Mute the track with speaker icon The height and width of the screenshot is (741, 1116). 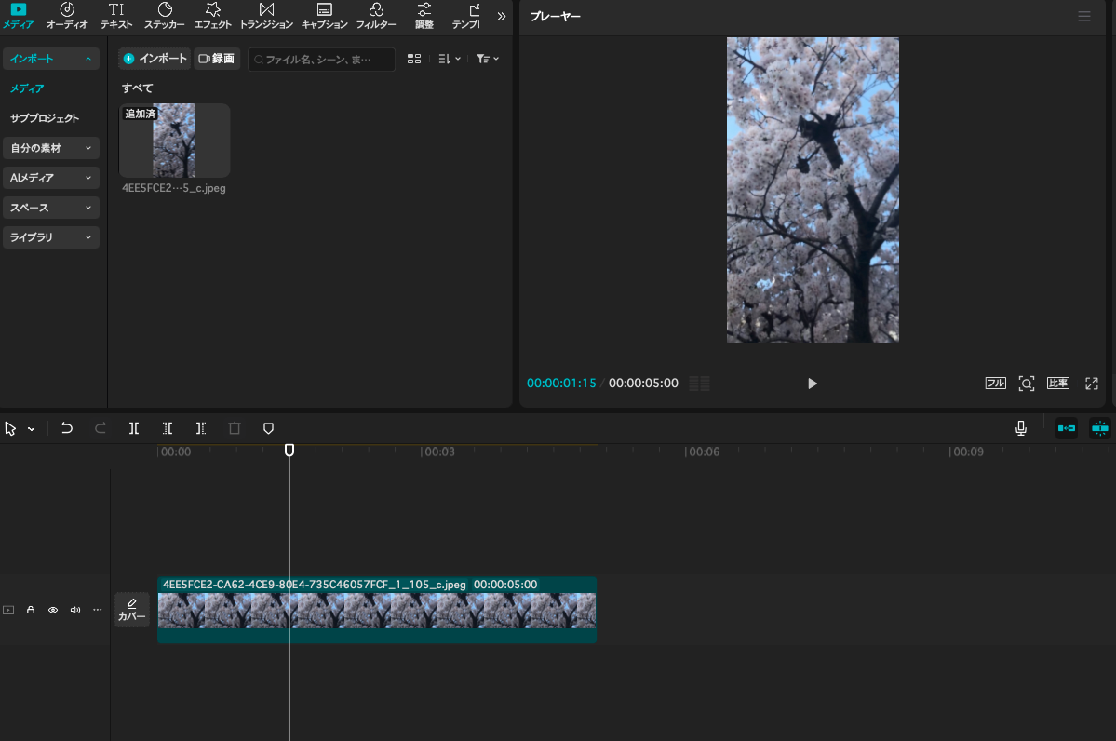(75, 611)
